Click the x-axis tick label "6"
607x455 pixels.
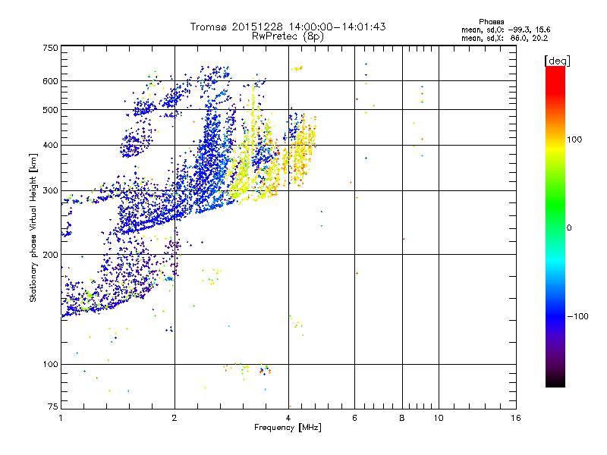pos(354,418)
